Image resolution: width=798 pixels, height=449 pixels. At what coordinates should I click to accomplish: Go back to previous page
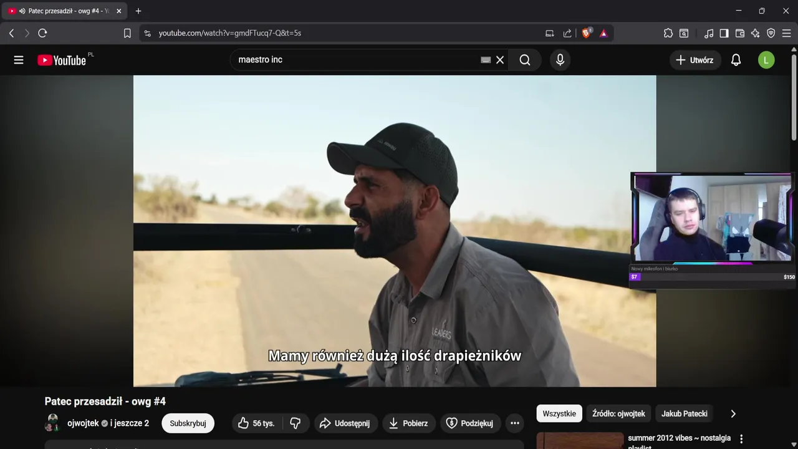point(11,33)
